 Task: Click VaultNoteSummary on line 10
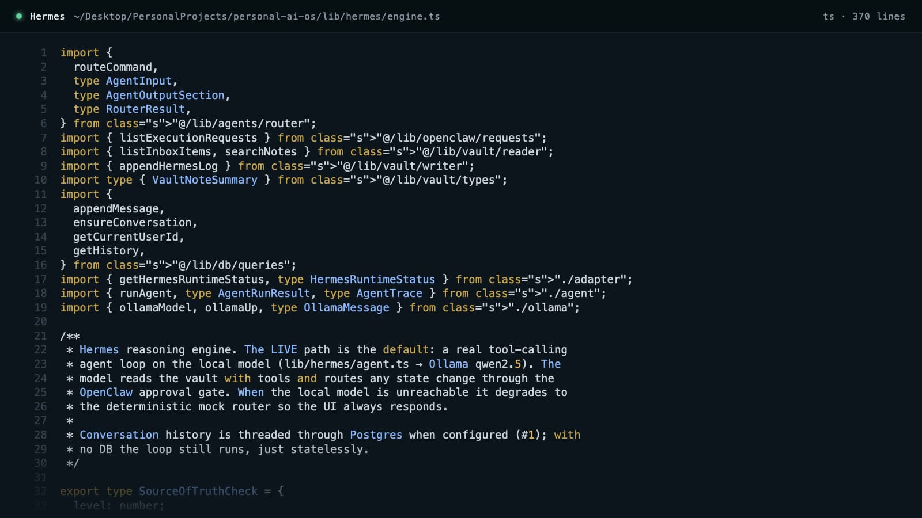tap(205, 180)
